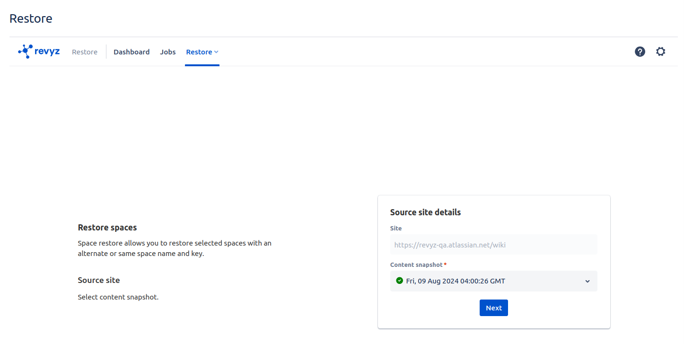The image size is (684, 344).
Task: Click the gray Restore app label
Action: pyautogui.click(x=85, y=52)
